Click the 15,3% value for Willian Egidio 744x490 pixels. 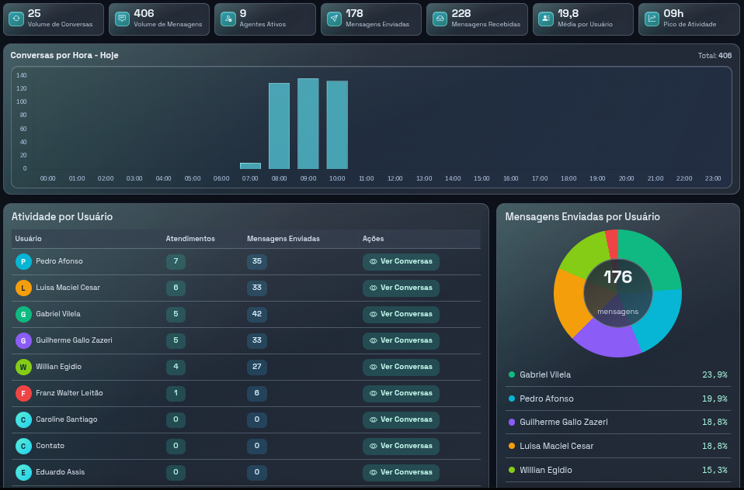pyautogui.click(x=714, y=470)
